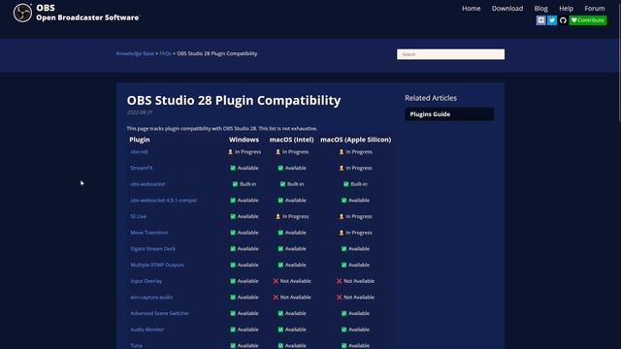This screenshot has width=621, height=349.
Task: Focus the Search input field
Action: [450, 54]
